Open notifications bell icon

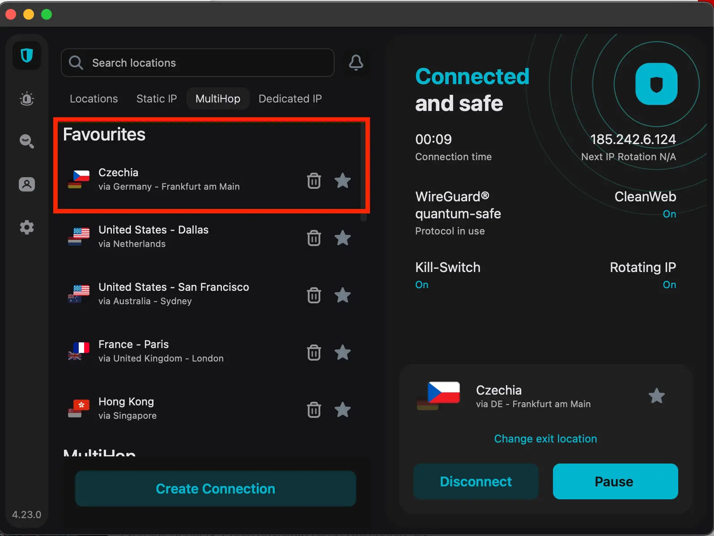pyautogui.click(x=356, y=63)
